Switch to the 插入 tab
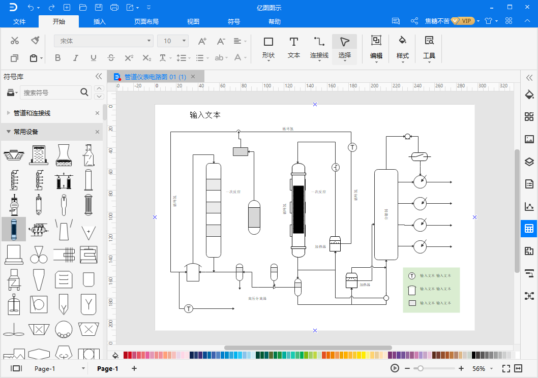538x378 pixels. click(x=100, y=21)
